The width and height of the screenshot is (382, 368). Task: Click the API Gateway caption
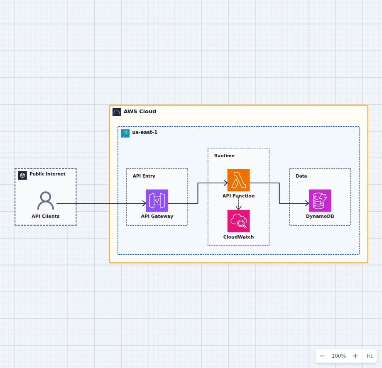(157, 216)
